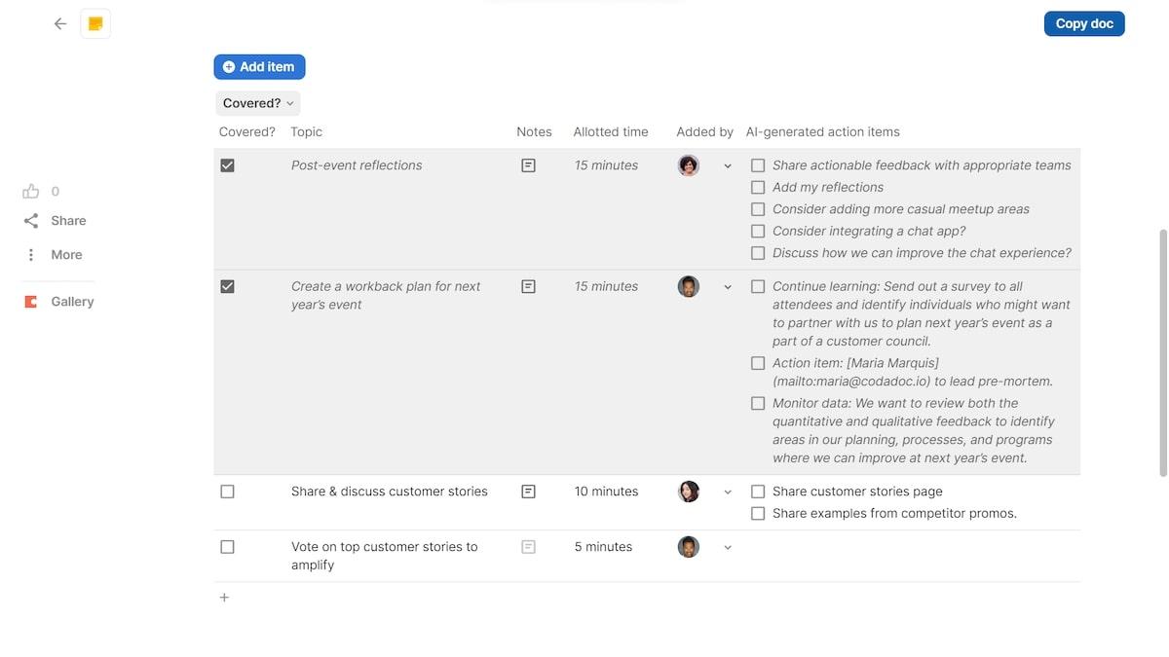Click the Add item button
Viewport: 1169px width, 657px height.
pos(259,67)
